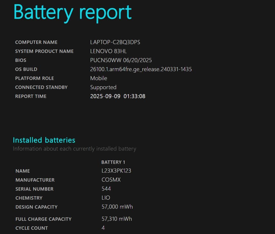The height and width of the screenshot is (234, 275).
Task: Click the SYSTEM PRODUCT NAME label
Action: click(45, 51)
